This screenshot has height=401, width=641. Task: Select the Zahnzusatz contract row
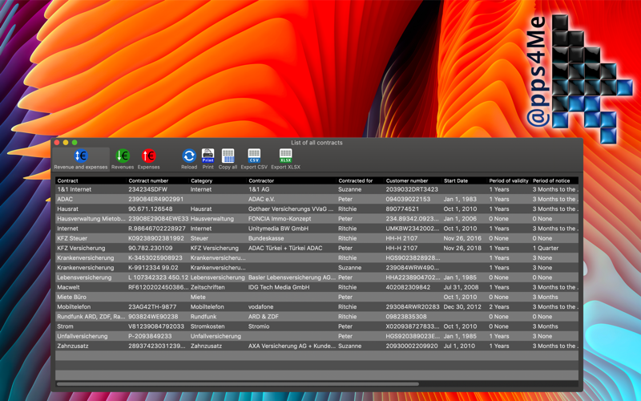pos(316,346)
